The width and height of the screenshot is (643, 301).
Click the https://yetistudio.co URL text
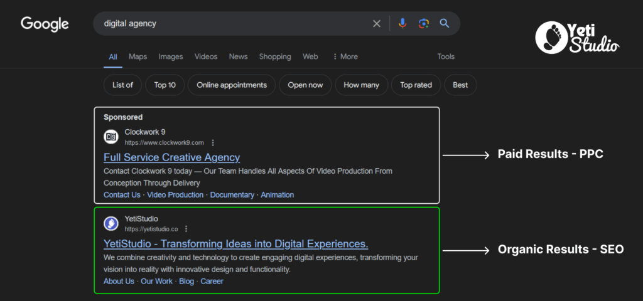pyautogui.click(x=151, y=229)
